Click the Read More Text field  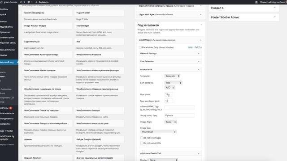(x=179, y=115)
